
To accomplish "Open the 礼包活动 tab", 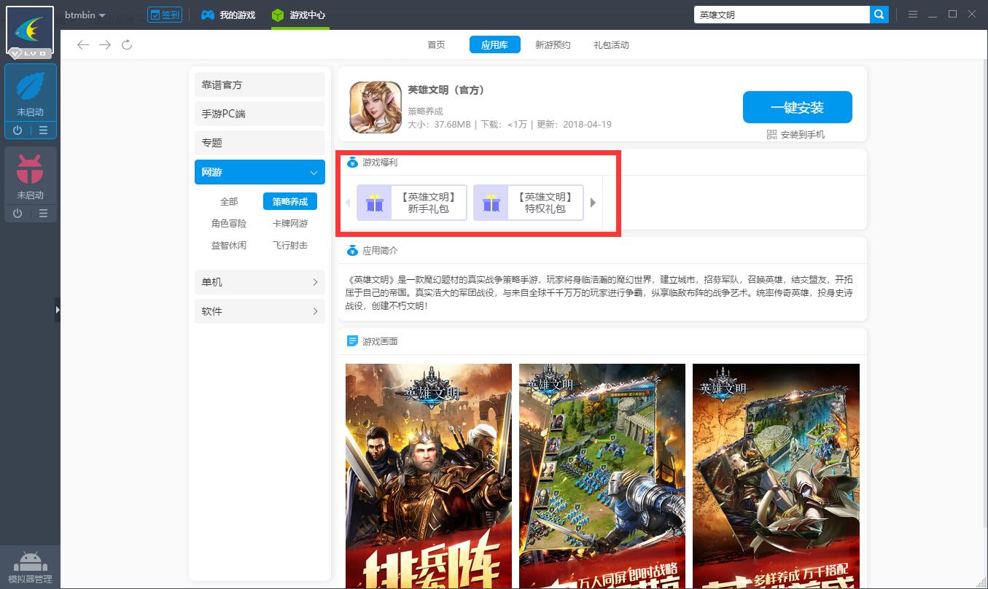I will point(611,45).
